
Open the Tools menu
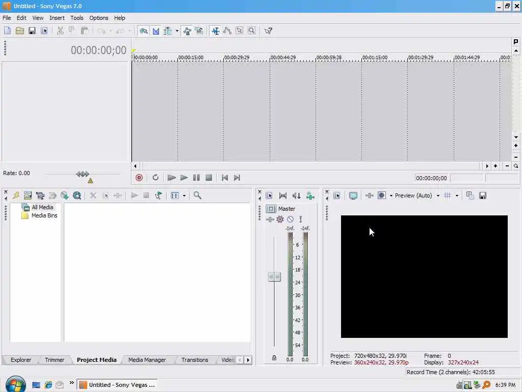click(x=76, y=18)
